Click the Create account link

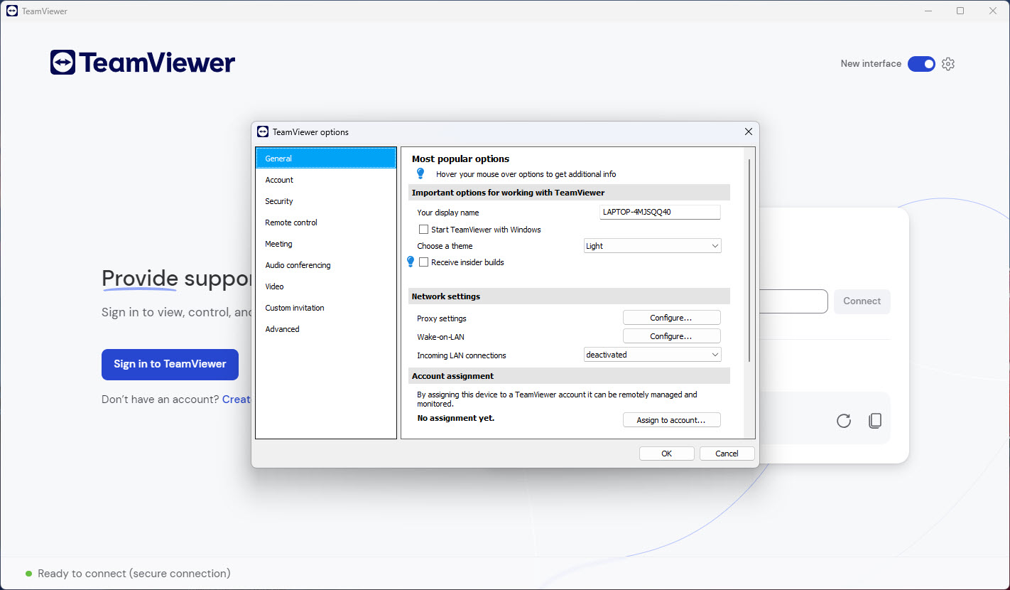click(237, 399)
